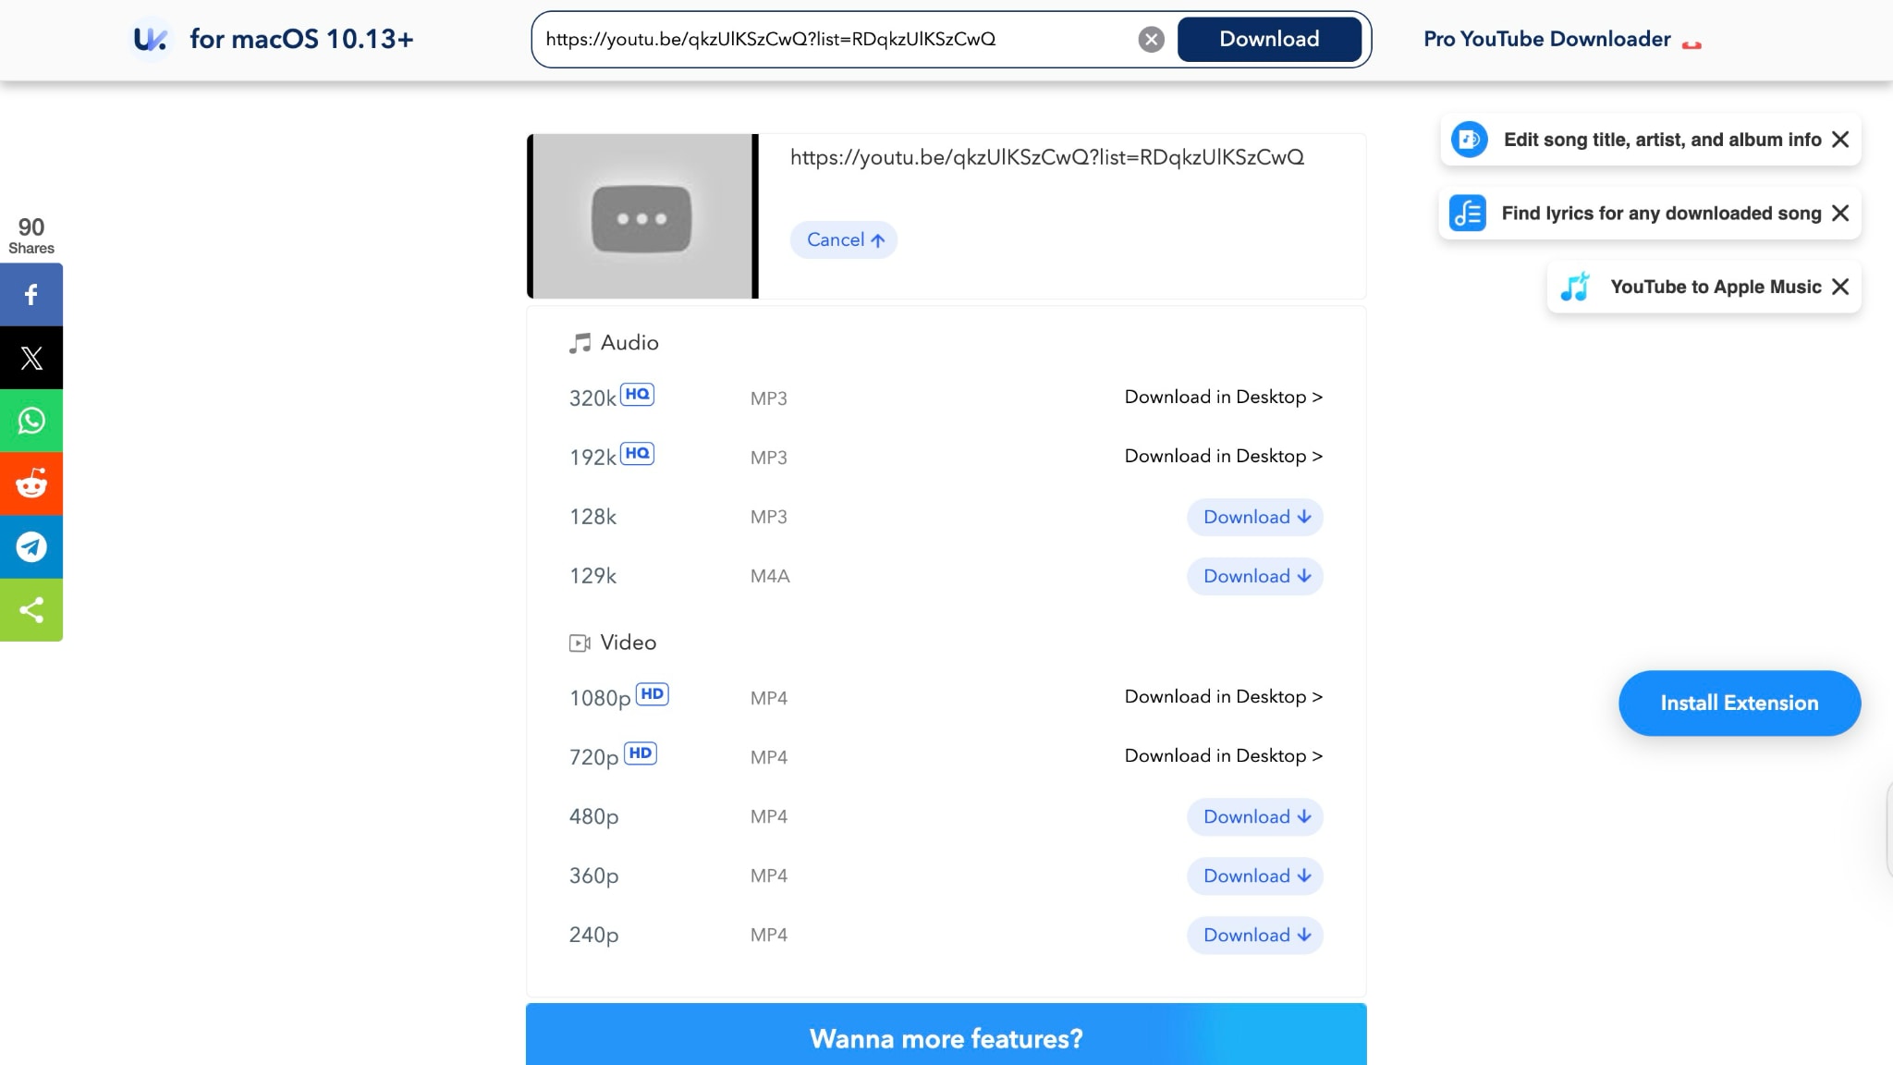Click the Edit song info tag icon
1893x1065 pixels.
[1469, 140]
